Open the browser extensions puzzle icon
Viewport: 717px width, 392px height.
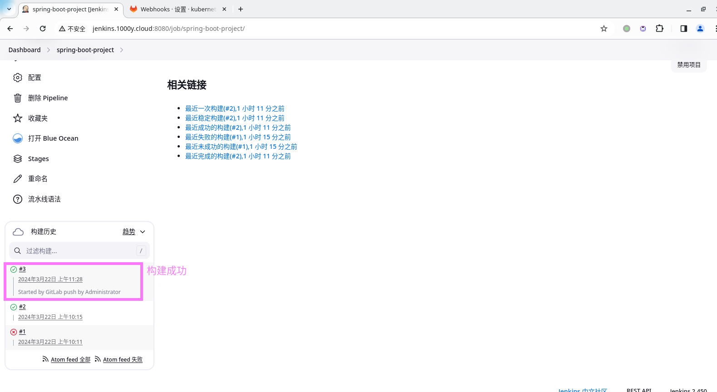pos(660,29)
